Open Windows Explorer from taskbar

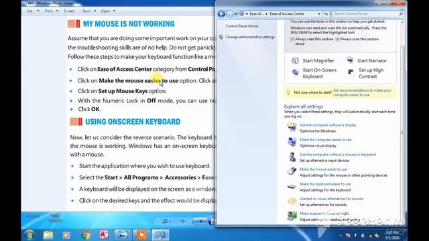click(48, 235)
